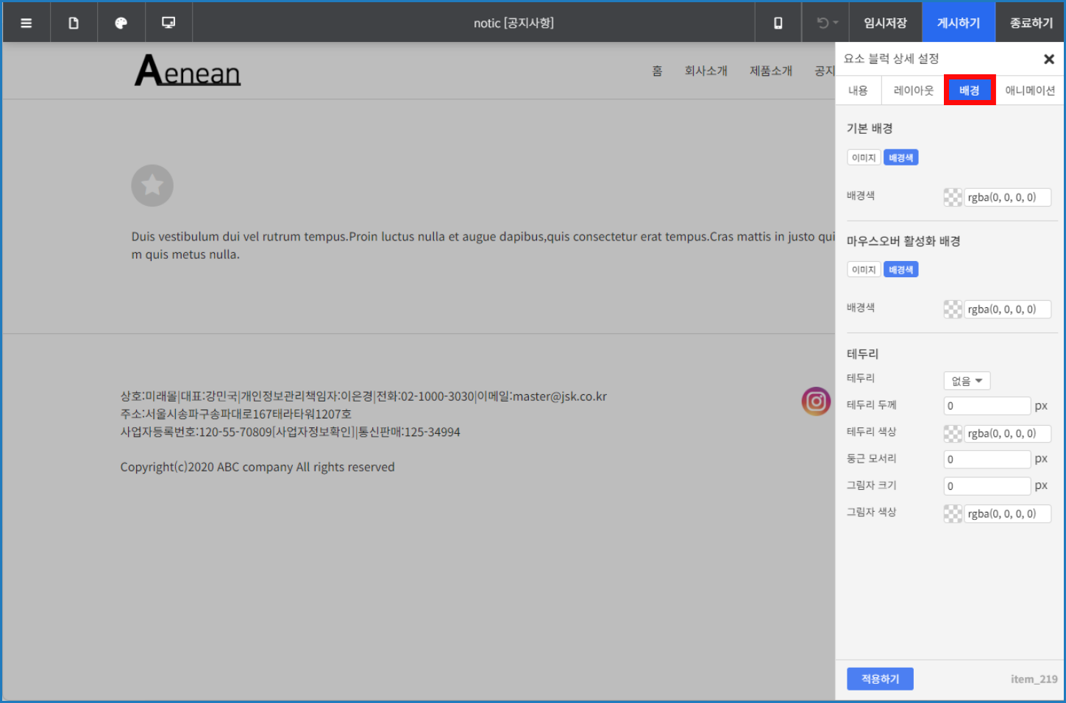Click the 임시저장 button
This screenshot has width=1066, height=703.
[885, 23]
